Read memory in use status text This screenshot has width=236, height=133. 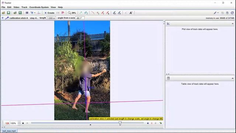pyautogui.click(x=220, y=18)
